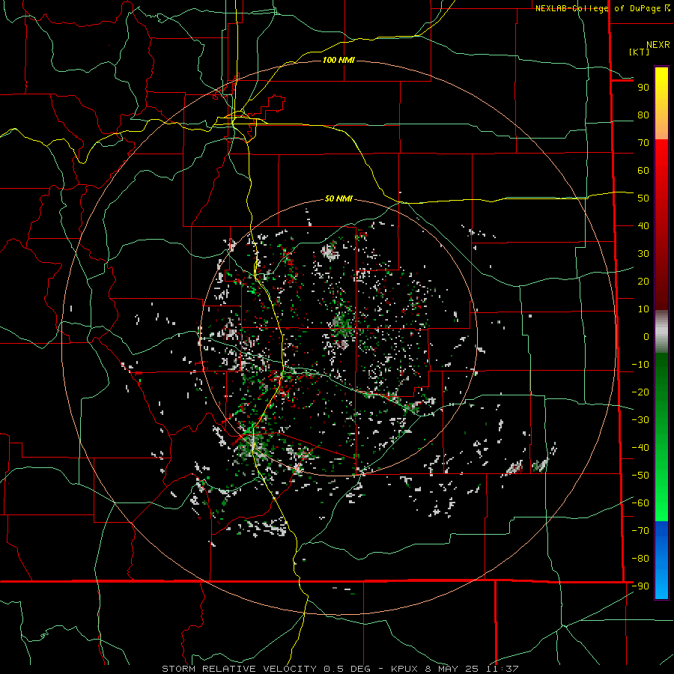Click the positive 90 scale tick label
Image resolution: width=674 pixels, height=674 pixels.
[643, 88]
